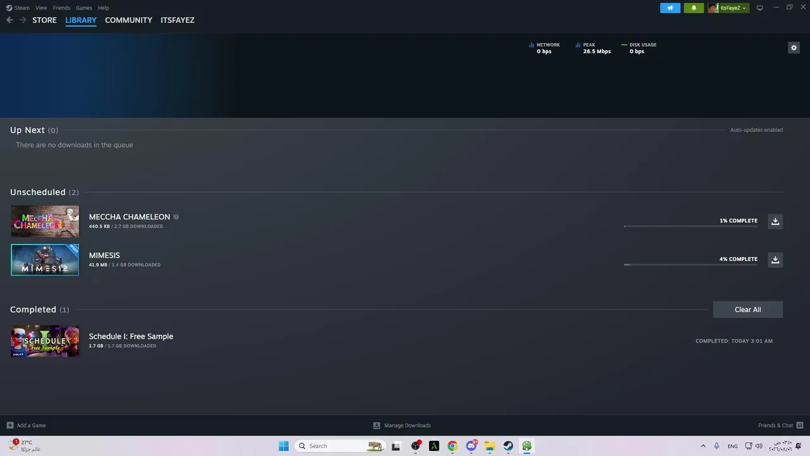The height and width of the screenshot is (456, 810).
Task: Open the ITSFAYEZ profile tab
Action: pyautogui.click(x=177, y=20)
